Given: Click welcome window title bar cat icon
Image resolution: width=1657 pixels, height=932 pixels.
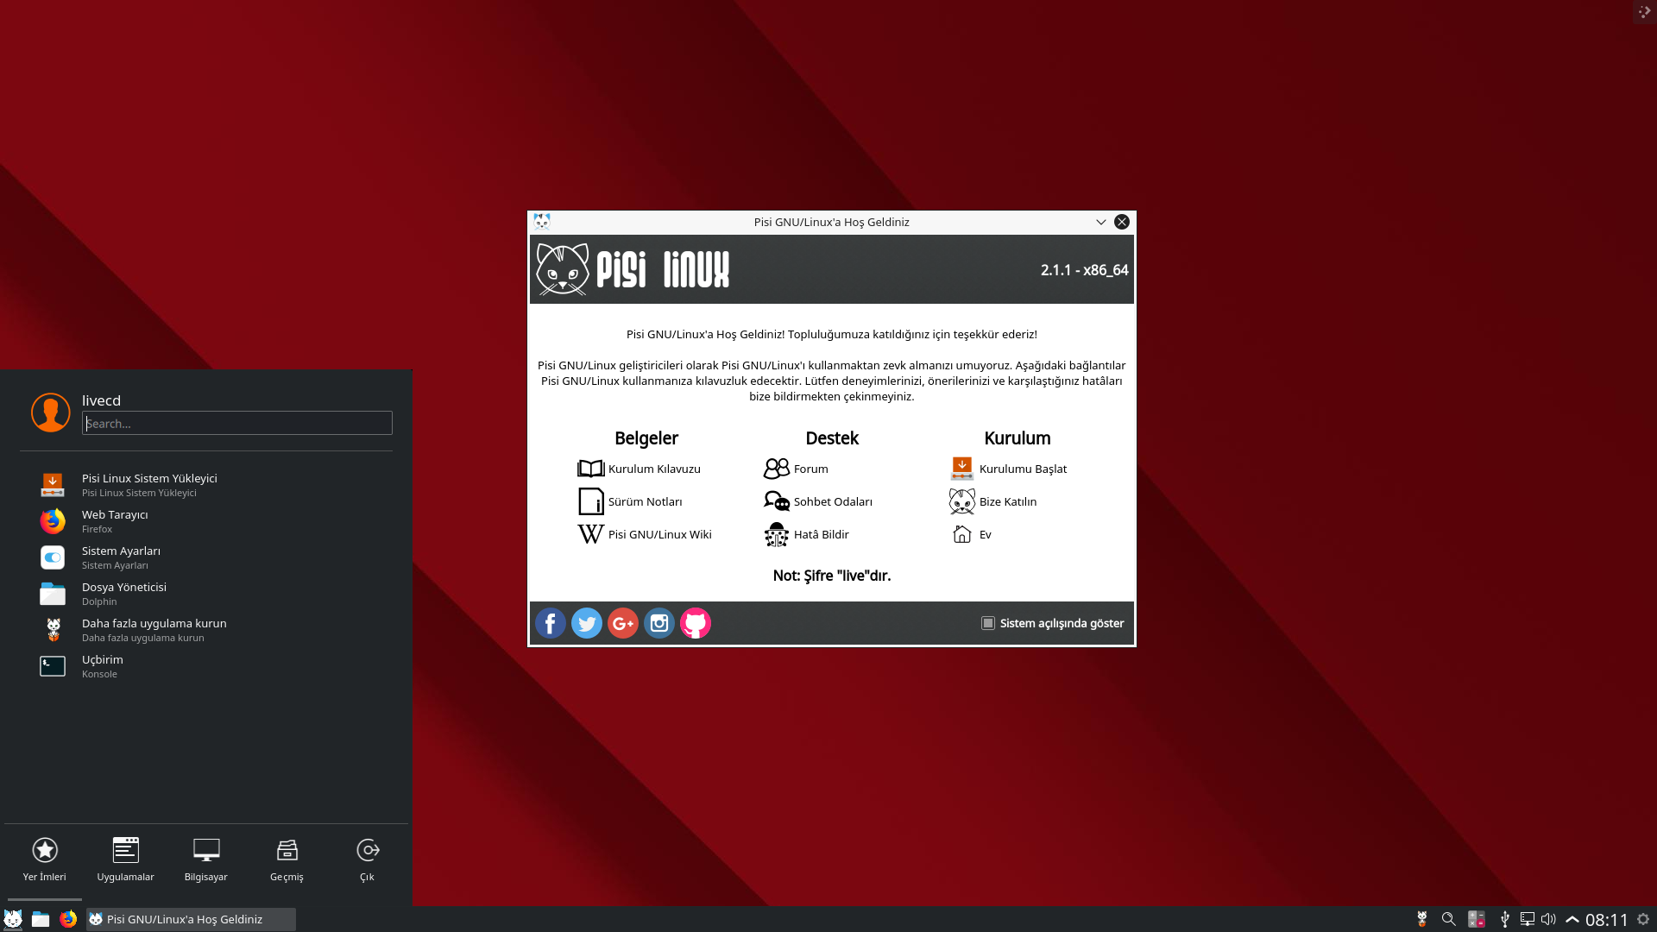Looking at the screenshot, I should click(542, 222).
